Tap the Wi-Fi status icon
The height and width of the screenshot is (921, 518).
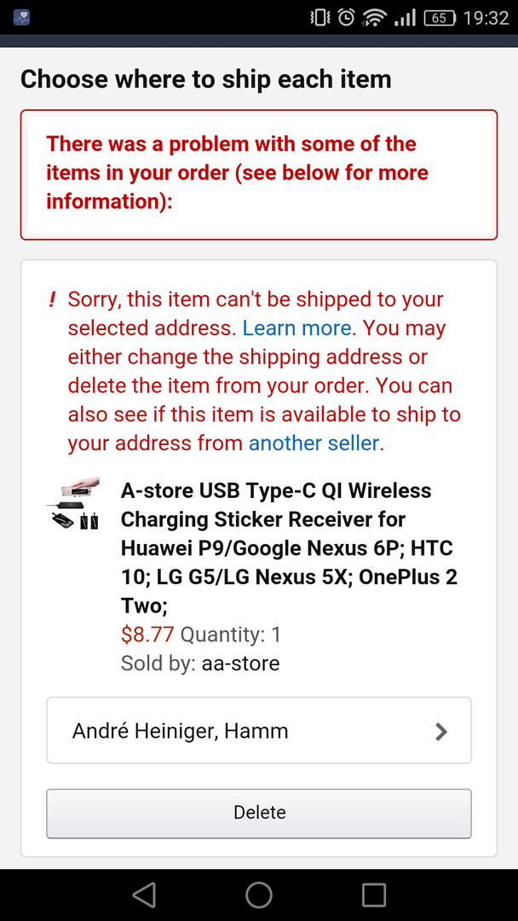[x=373, y=18]
